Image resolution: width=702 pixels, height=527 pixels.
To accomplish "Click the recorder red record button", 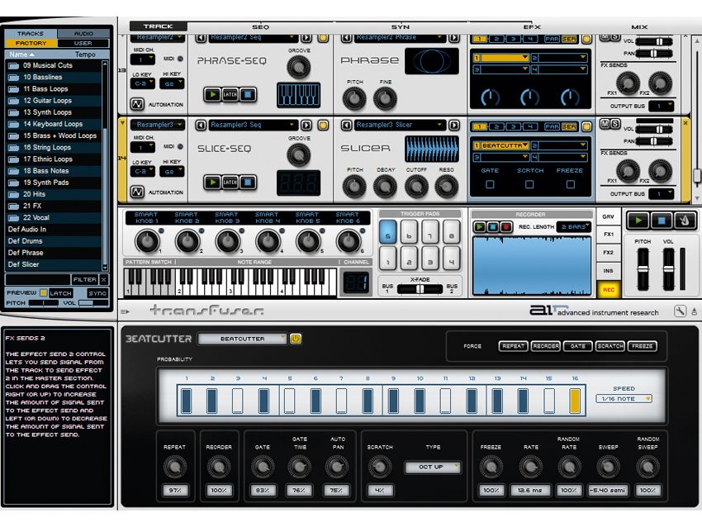I will [506, 227].
